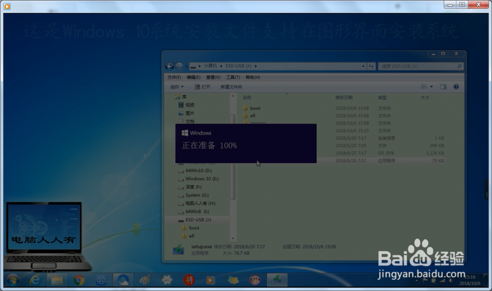Open the 查看(V) menu
The height and width of the screenshot is (291, 492).
(213, 77)
